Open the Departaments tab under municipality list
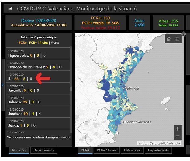The image size is (190, 161). click(44, 150)
